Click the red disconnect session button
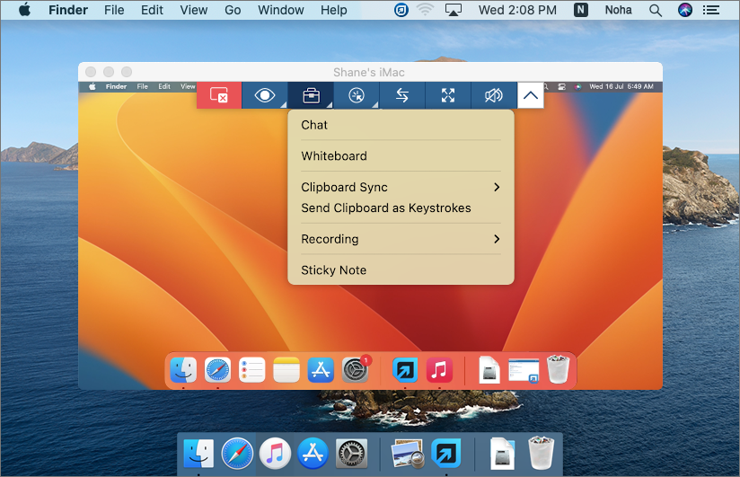This screenshot has height=477, width=740. click(219, 95)
